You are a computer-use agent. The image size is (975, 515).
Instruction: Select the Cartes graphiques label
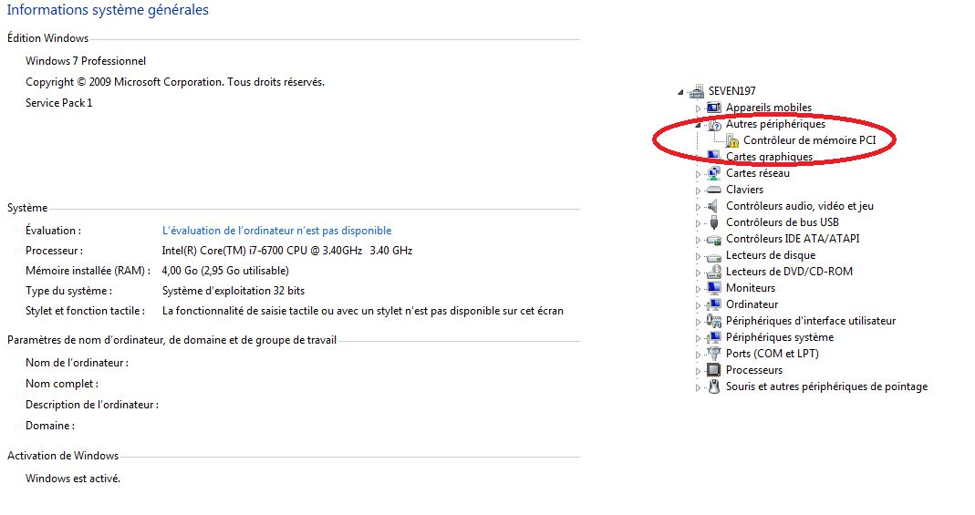tap(769, 157)
